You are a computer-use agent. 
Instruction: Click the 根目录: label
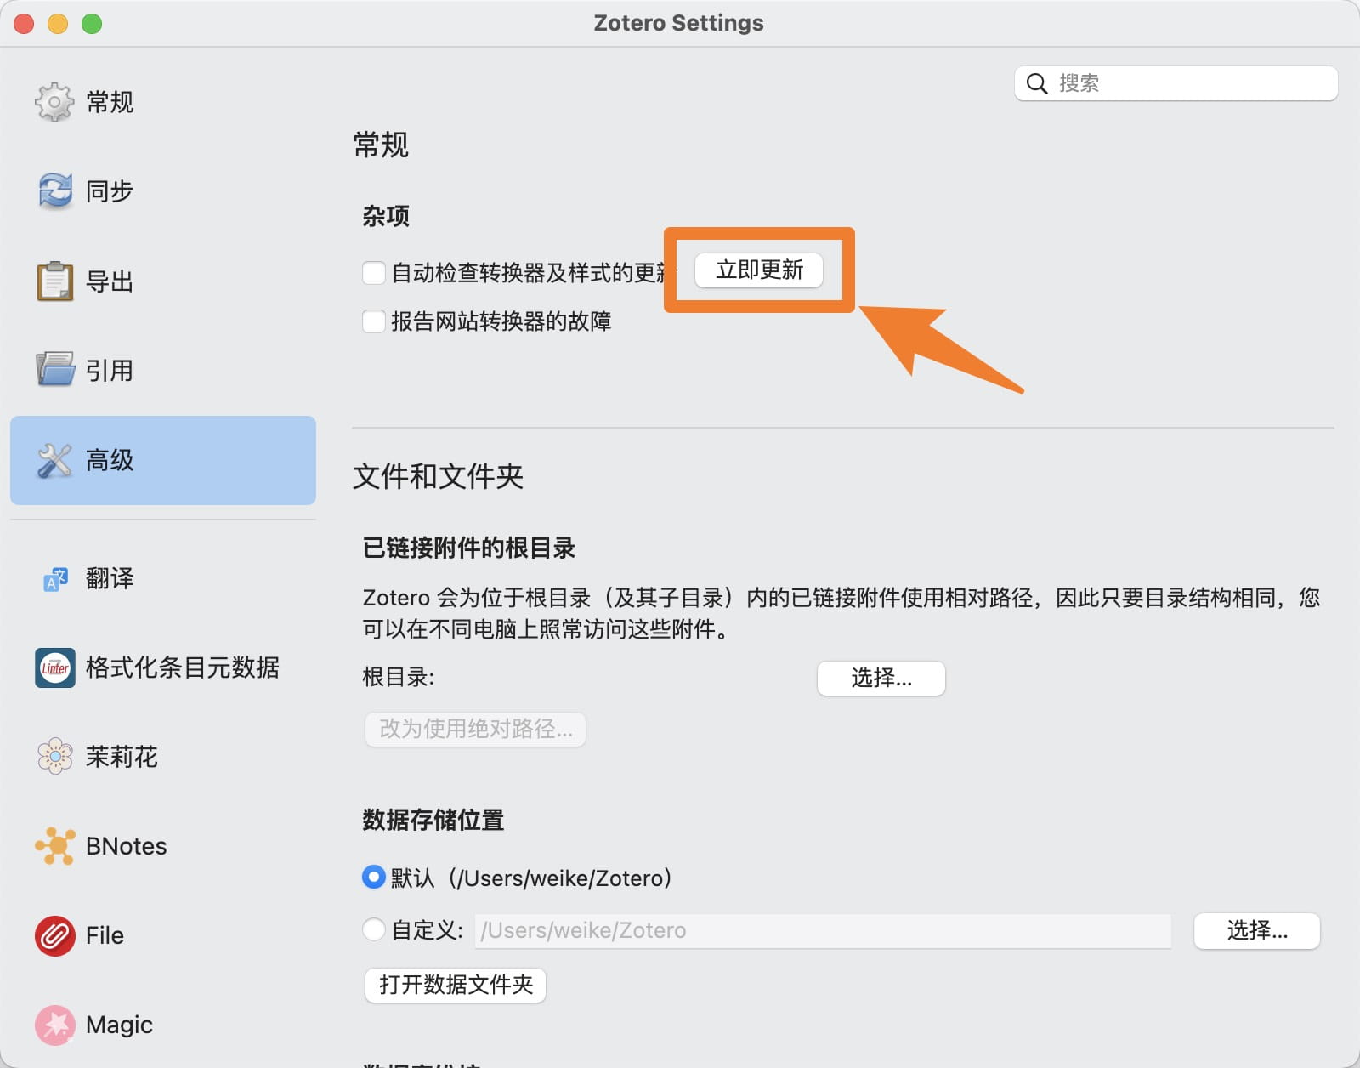click(399, 678)
